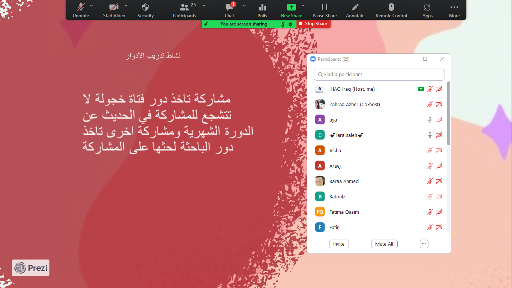Click Areej's video off icon
Image resolution: width=512 pixels, height=288 pixels.
point(439,166)
